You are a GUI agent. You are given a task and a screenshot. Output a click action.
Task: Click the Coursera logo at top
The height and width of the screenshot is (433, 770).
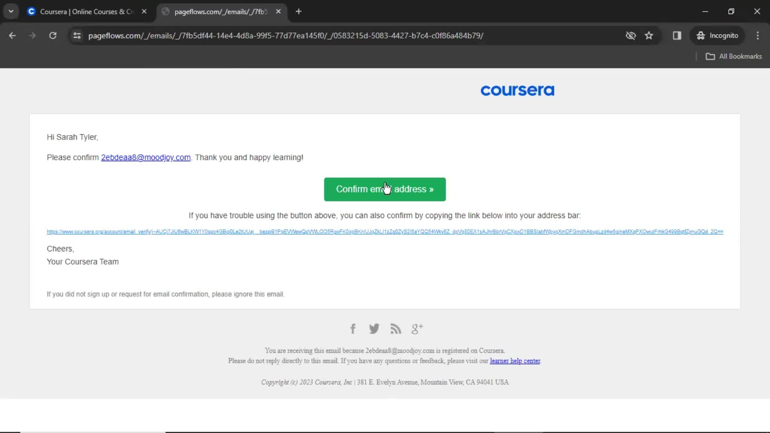(517, 90)
